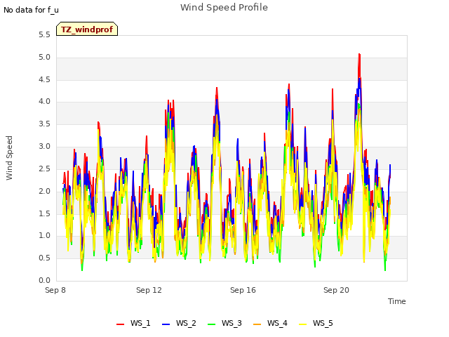Screen dimensions: 449x337
Task: Click the 0.0 y-axis tick label
Action: point(44,280)
